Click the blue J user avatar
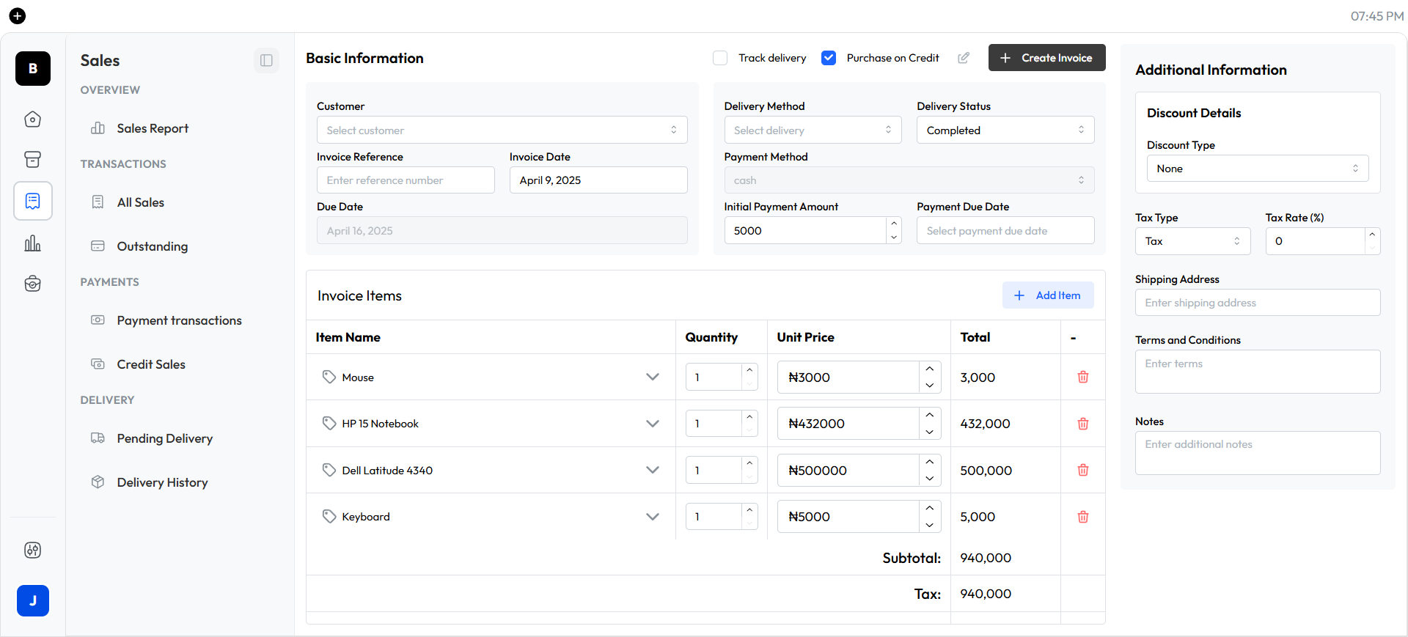The image size is (1408, 637). pos(33,600)
